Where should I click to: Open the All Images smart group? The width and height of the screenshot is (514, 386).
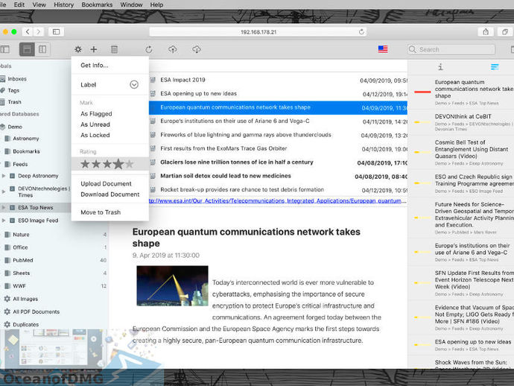pyautogui.click(x=25, y=299)
